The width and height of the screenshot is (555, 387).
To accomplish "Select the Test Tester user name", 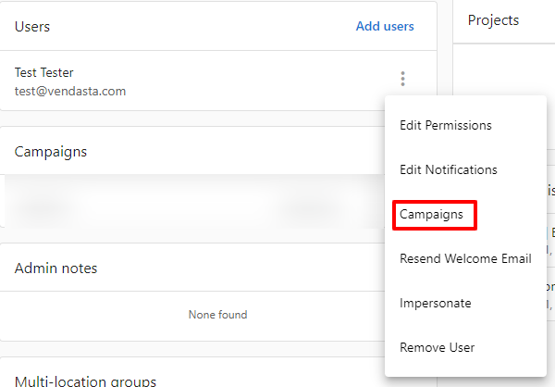I will (43, 72).
